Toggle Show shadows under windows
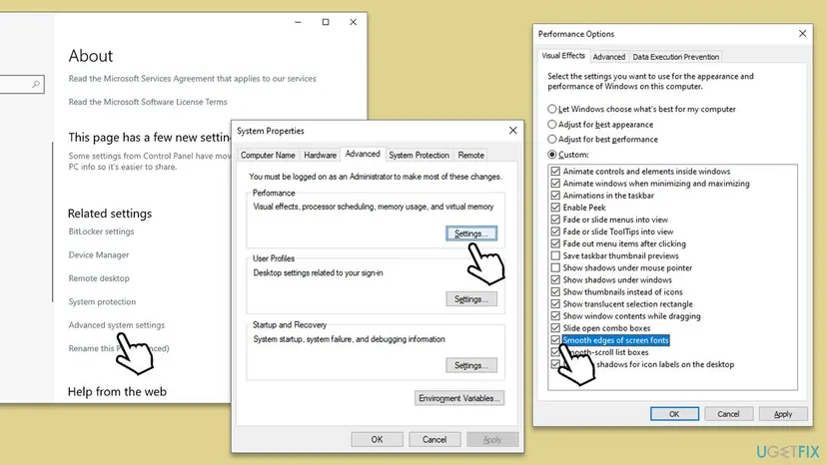Image resolution: width=827 pixels, height=465 pixels. (x=555, y=280)
